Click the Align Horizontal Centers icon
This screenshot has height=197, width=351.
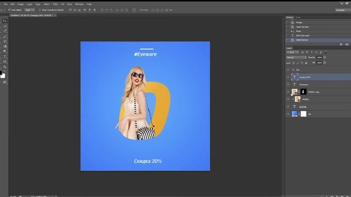coord(89,10)
